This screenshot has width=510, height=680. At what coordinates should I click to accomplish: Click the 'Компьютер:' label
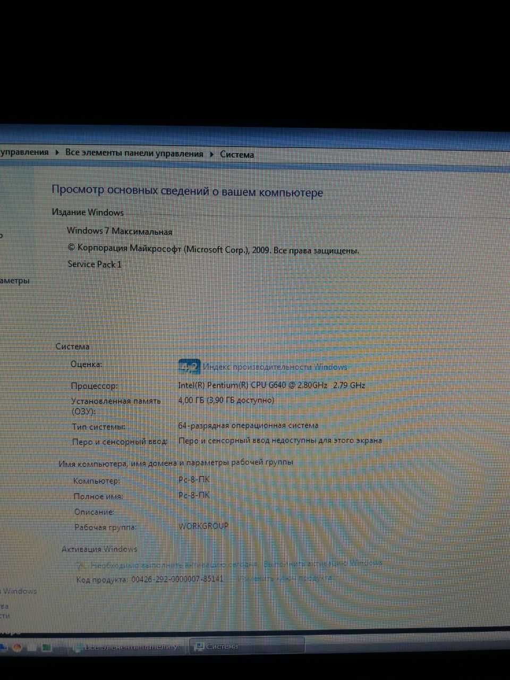pyautogui.click(x=97, y=481)
